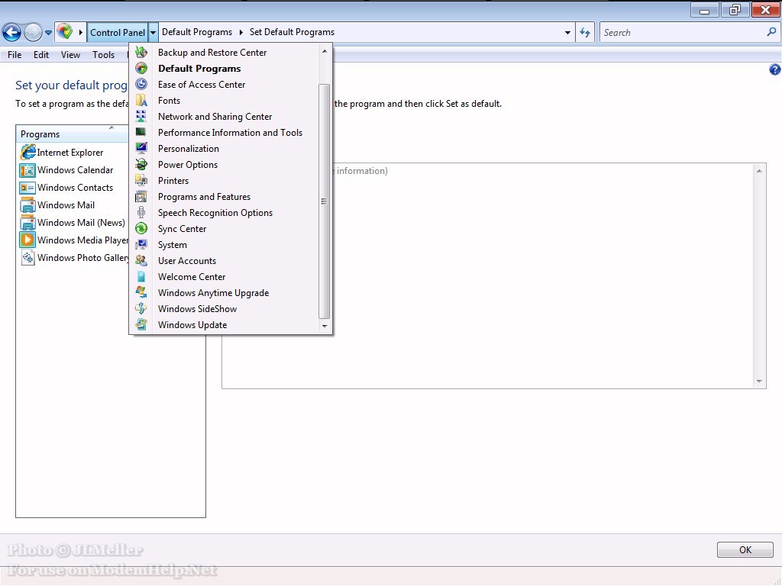
Task: Select Windows Calendar in programs list
Action: [76, 170]
